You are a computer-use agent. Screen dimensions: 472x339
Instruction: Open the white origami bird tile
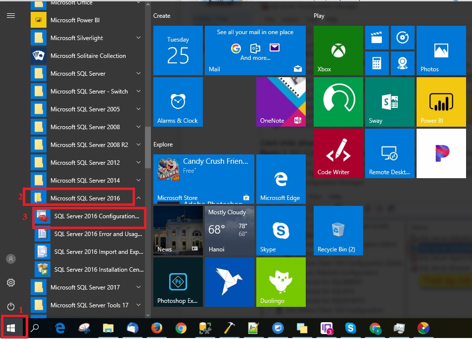point(230,282)
